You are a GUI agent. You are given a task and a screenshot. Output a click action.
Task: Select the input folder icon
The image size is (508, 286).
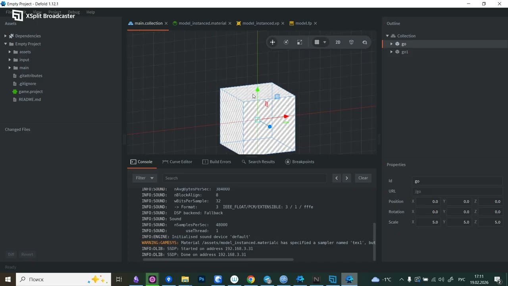coord(15,60)
